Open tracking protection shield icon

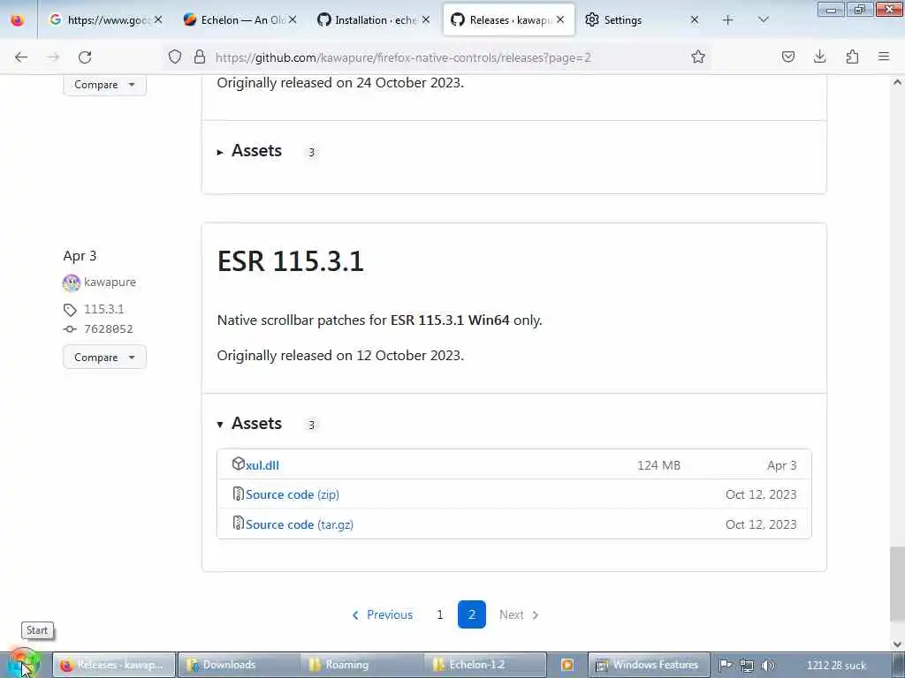175,56
